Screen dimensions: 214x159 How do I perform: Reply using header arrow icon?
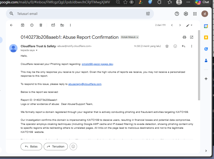[x=183, y=46]
